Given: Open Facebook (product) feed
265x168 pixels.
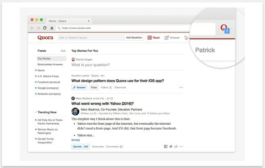Looking at the screenshot, I should click(x=49, y=82).
